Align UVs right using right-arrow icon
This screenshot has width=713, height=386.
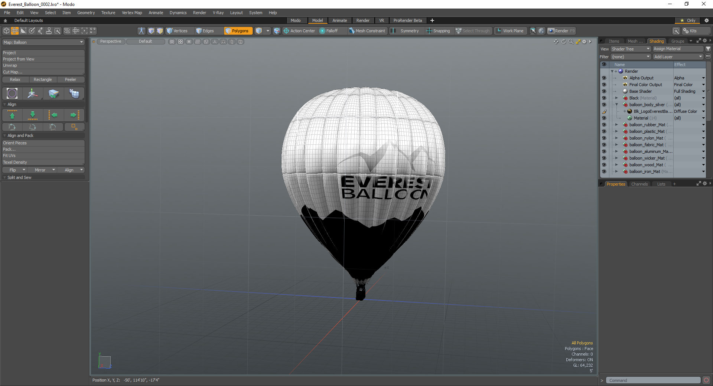pos(74,115)
